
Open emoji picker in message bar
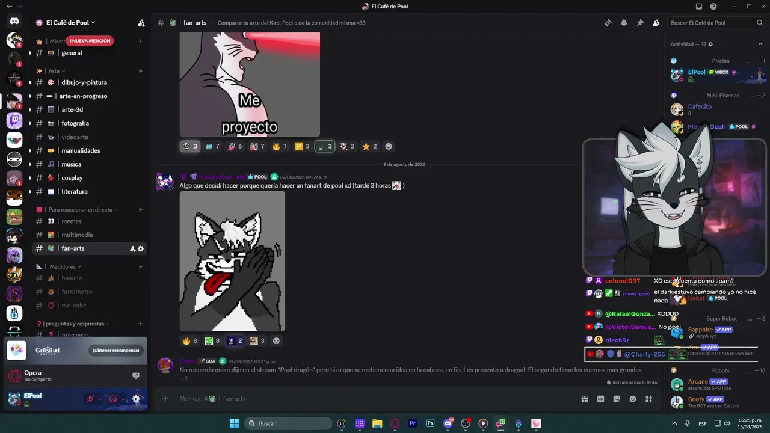tap(633, 399)
